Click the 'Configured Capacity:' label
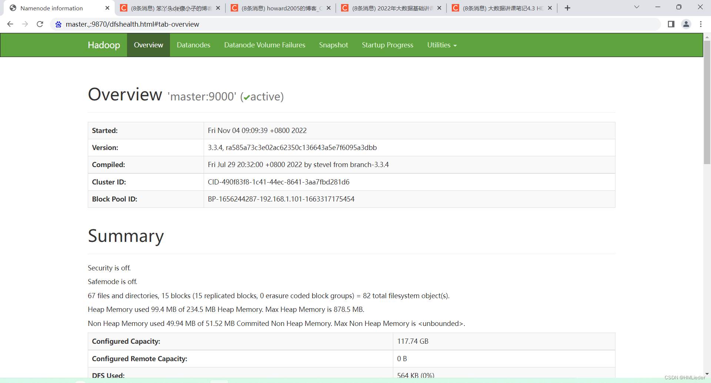This screenshot has width=711, height=383. [x=126, y=341]
